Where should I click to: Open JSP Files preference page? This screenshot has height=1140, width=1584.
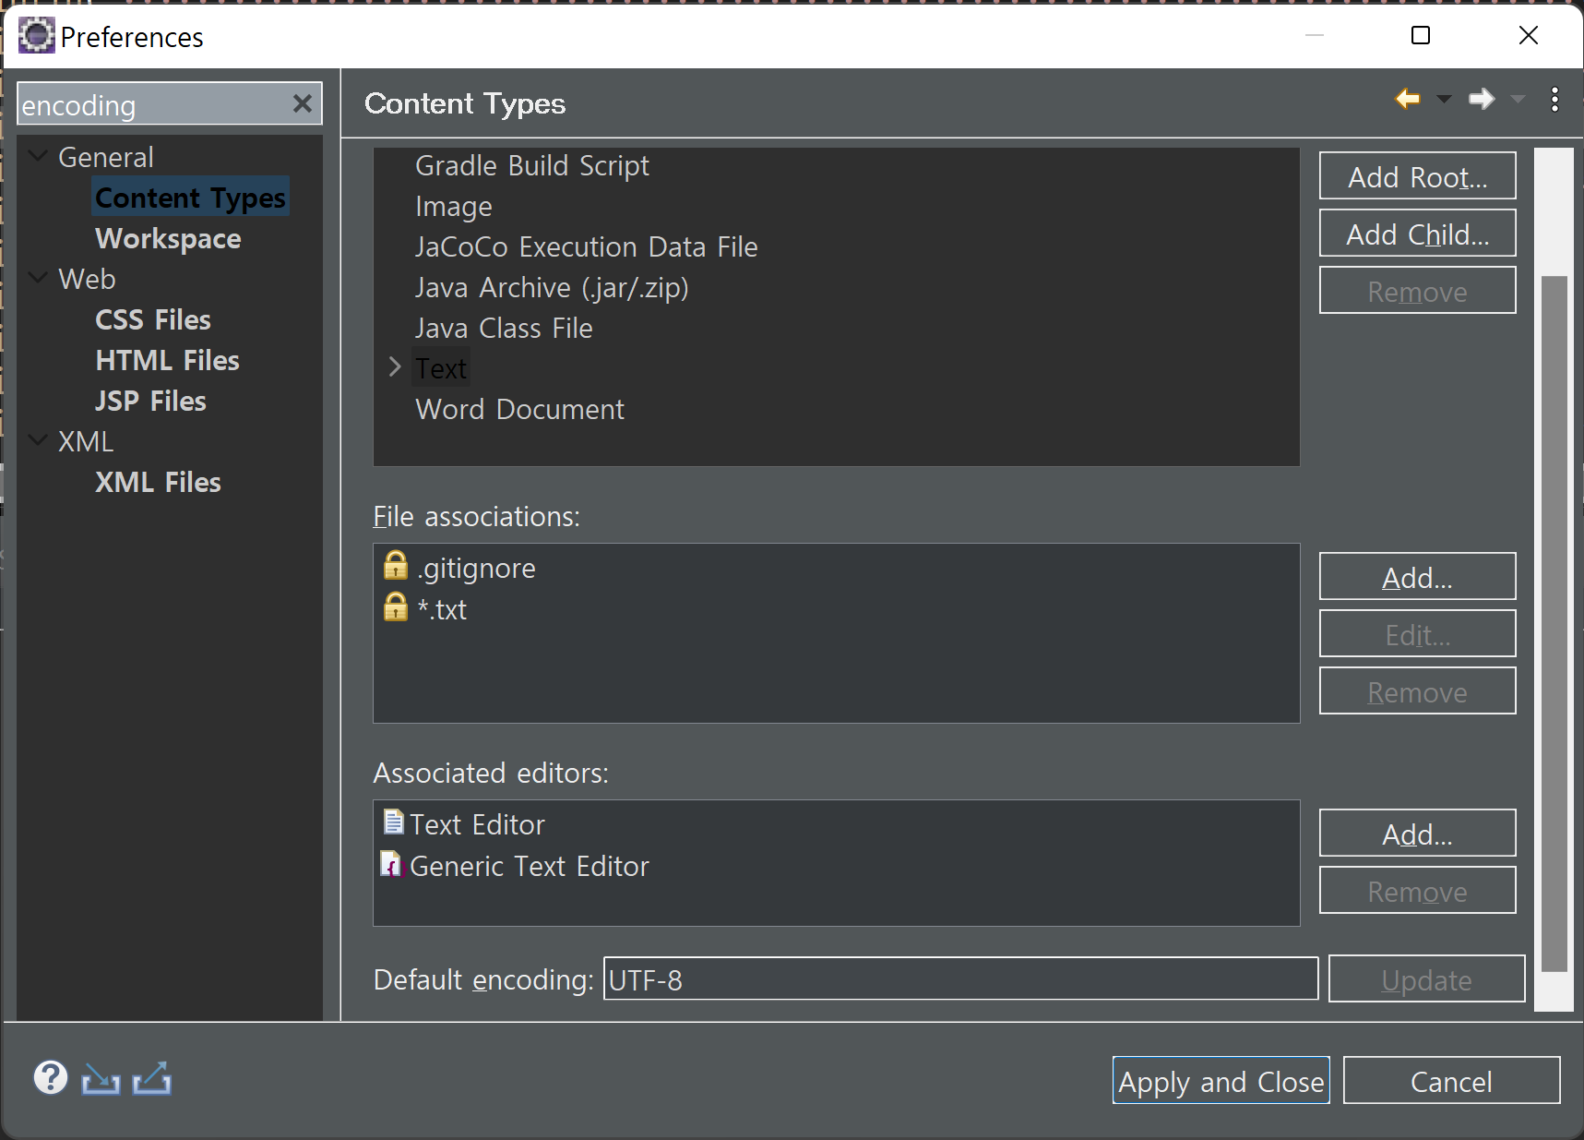point(150,401)
